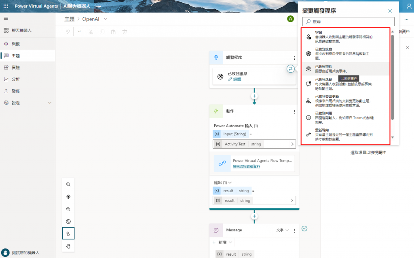Click the reset to center target icon

(x=68, y=197)
